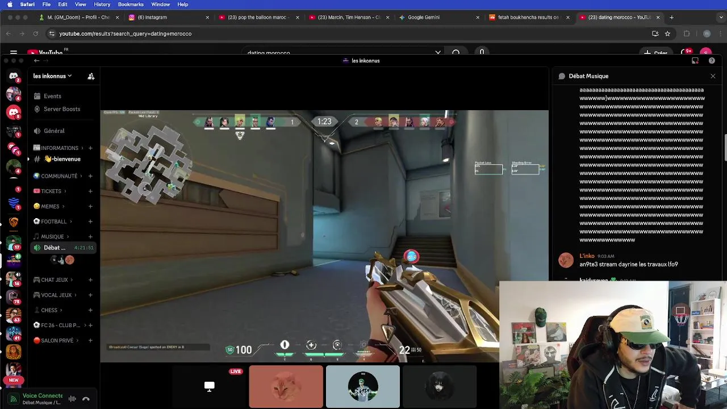Add a channel to MEMES category
Viewport: 727px width, 409px height.
[90, 207]
